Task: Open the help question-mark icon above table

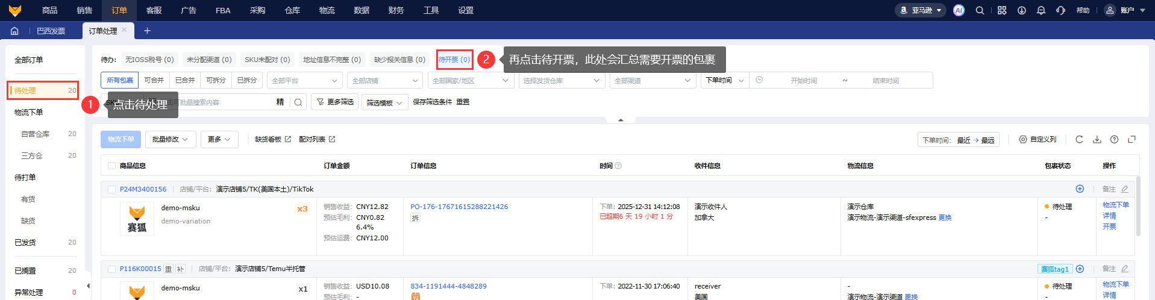Action: point(1115,139)
